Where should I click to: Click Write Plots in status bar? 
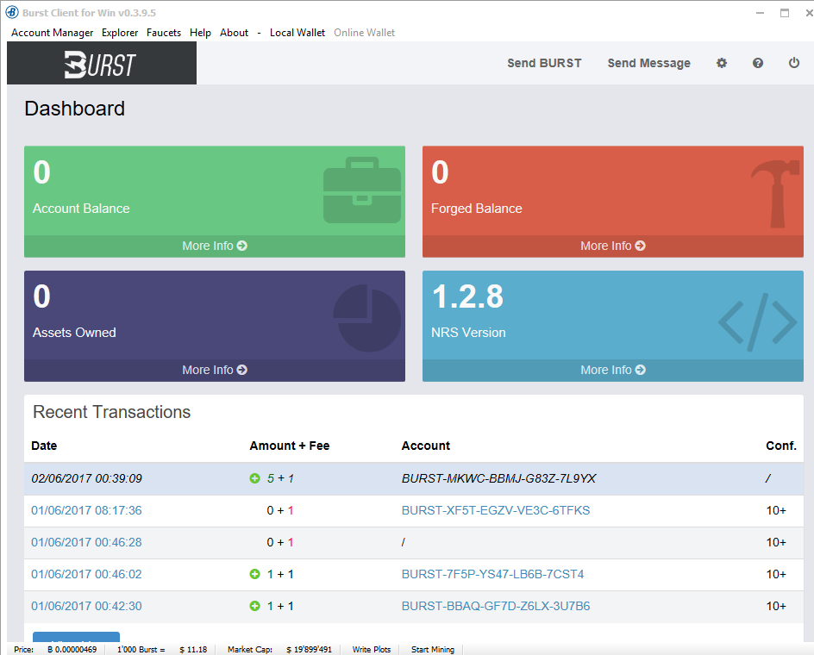coord(371,649)
